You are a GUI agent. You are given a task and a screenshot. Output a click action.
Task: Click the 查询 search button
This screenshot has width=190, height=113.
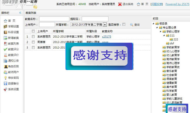pos(135,25)
